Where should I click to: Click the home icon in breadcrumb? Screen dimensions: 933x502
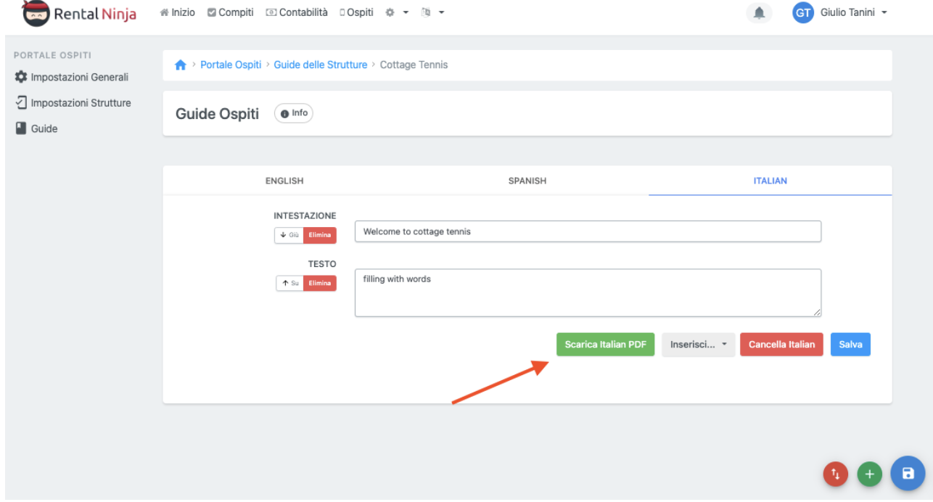click(x=181, y=65)
